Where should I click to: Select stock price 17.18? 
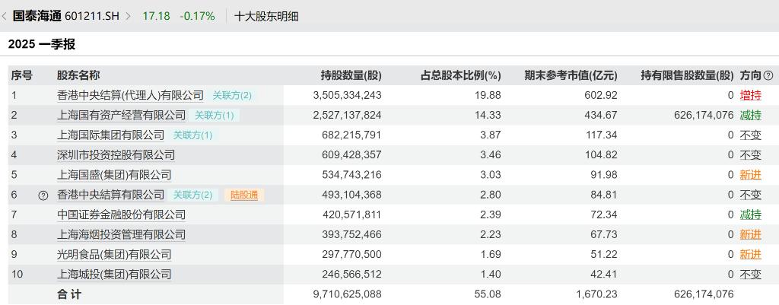click(x=156, y=16)
